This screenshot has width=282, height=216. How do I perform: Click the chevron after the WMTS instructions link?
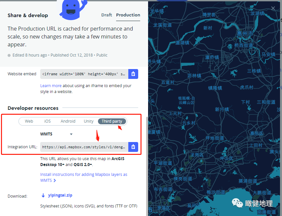55,180
